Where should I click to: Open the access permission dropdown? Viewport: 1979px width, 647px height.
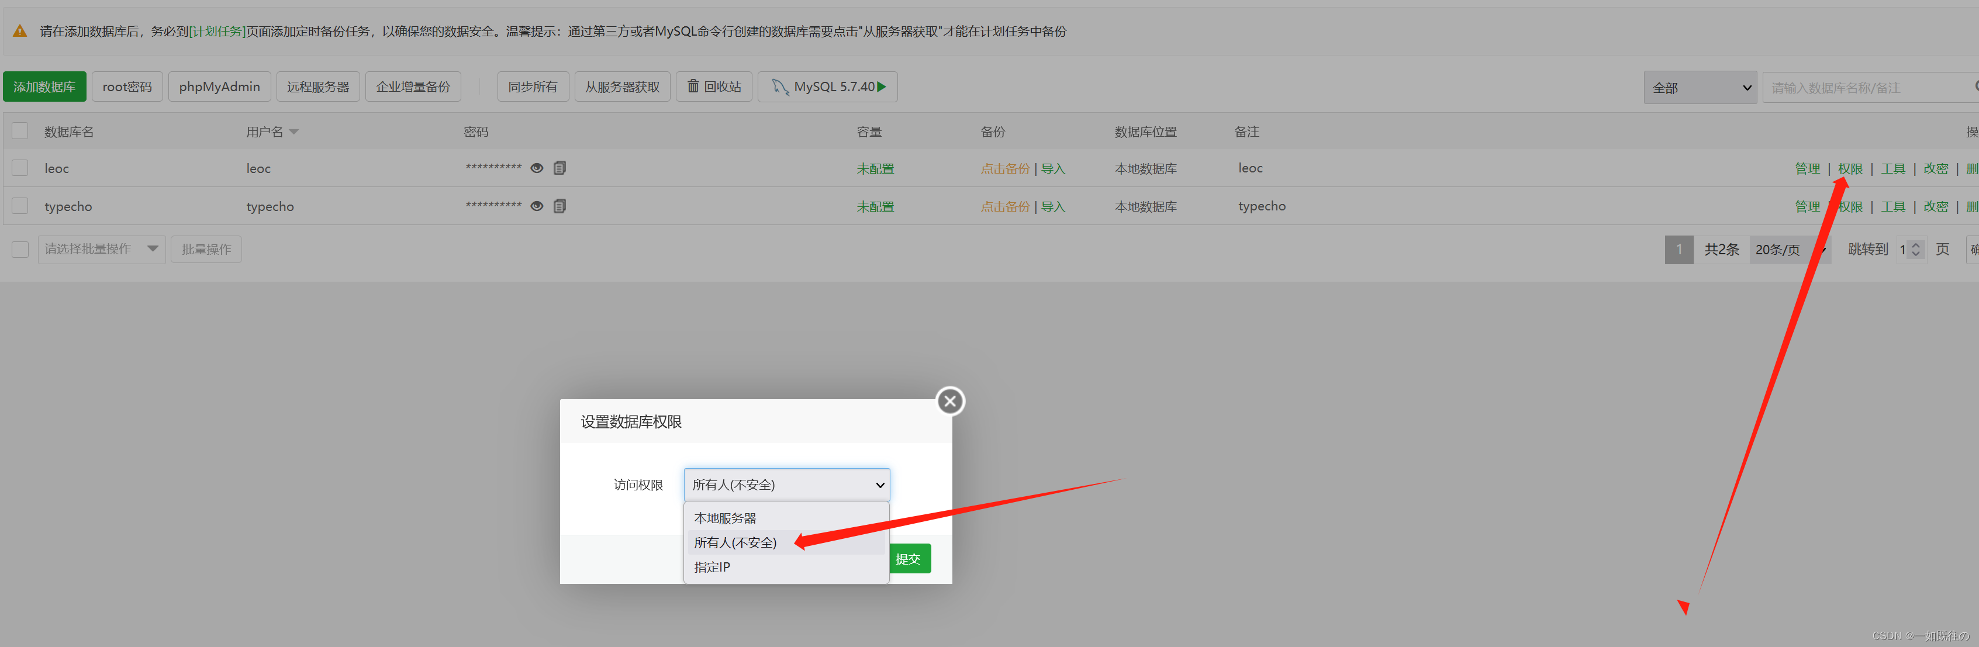(x=787, y=485)
